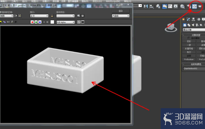
Task: Open Render Setup teapot icon
Action: click(x=189, y=6)
